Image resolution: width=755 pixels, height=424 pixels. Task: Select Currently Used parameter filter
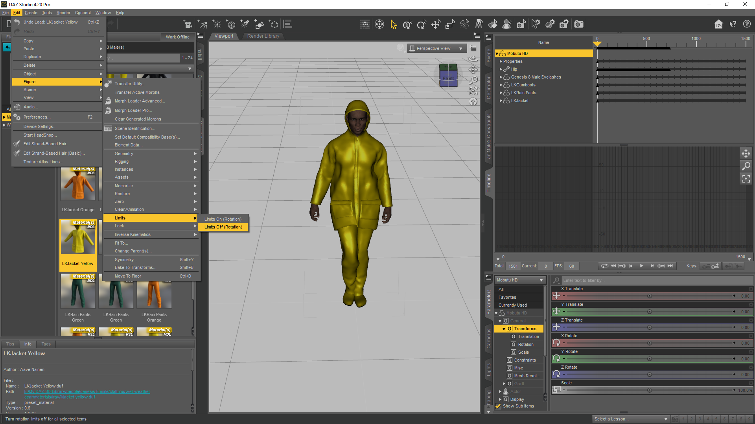click(519, 305)
